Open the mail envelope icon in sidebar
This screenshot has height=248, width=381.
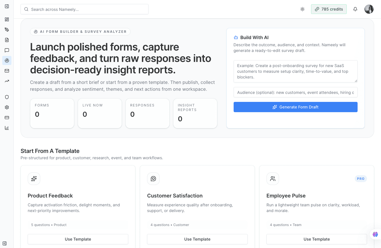click(7, 71)
